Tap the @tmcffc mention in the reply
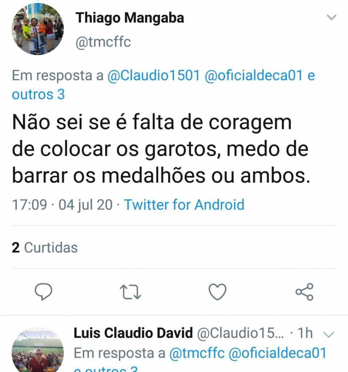348x372 pixels. pyautogui.click(x=197, y=353)
